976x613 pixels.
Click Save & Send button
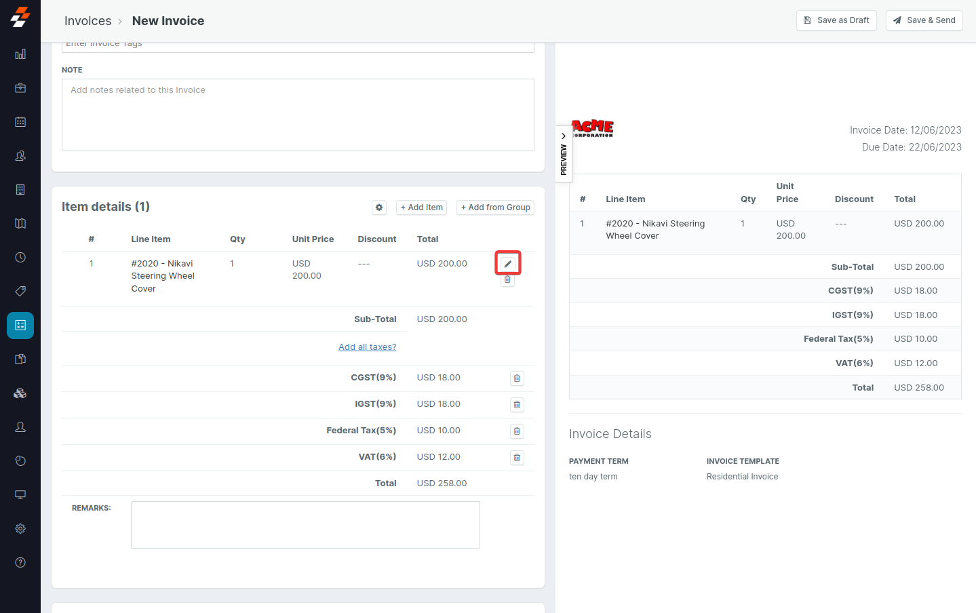[924, 20]
